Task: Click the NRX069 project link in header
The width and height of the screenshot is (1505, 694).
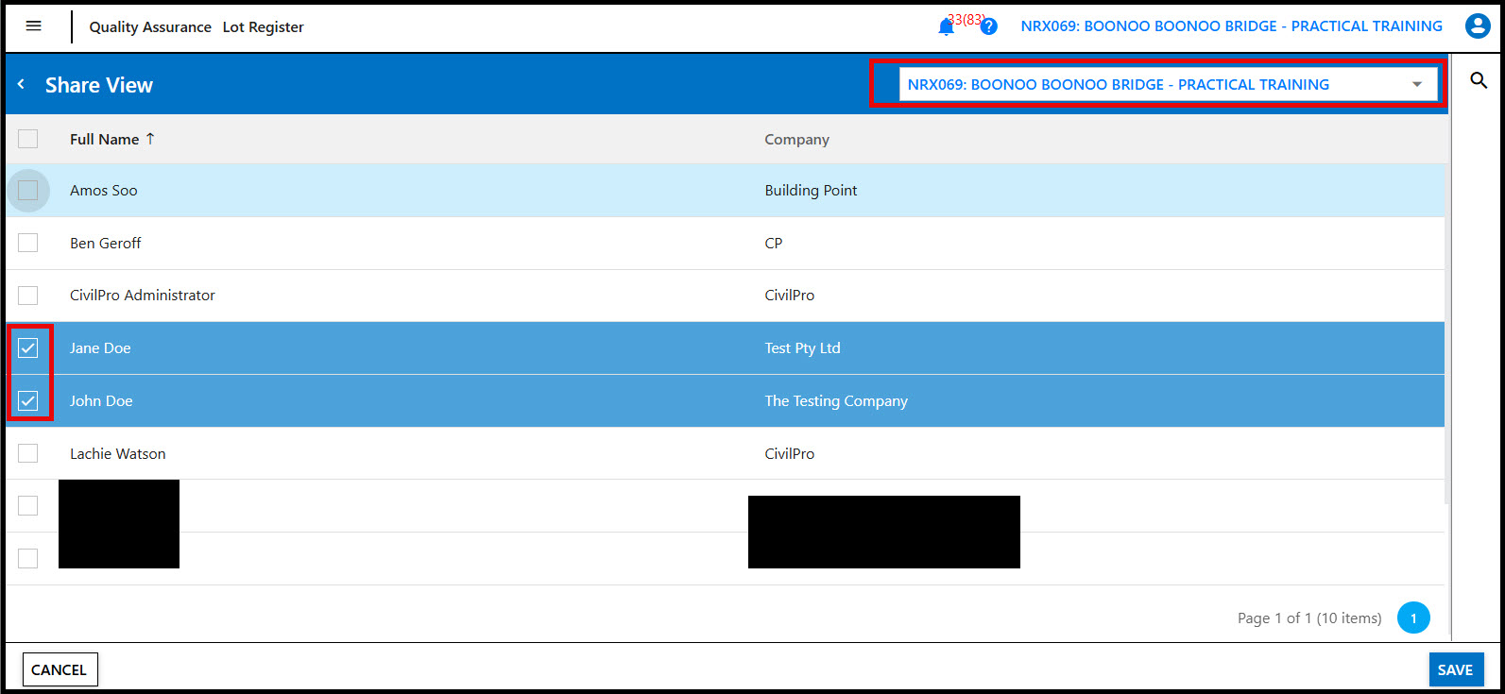Action: 1231,26
